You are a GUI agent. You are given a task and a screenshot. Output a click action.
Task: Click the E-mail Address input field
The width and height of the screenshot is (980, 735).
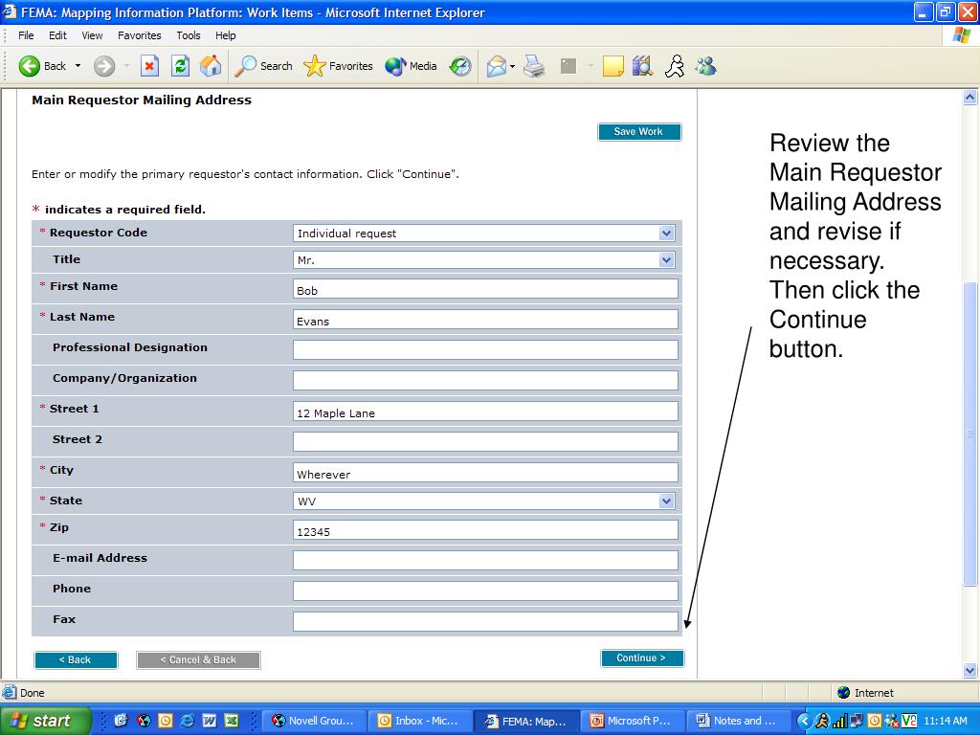tap(485, 561)
